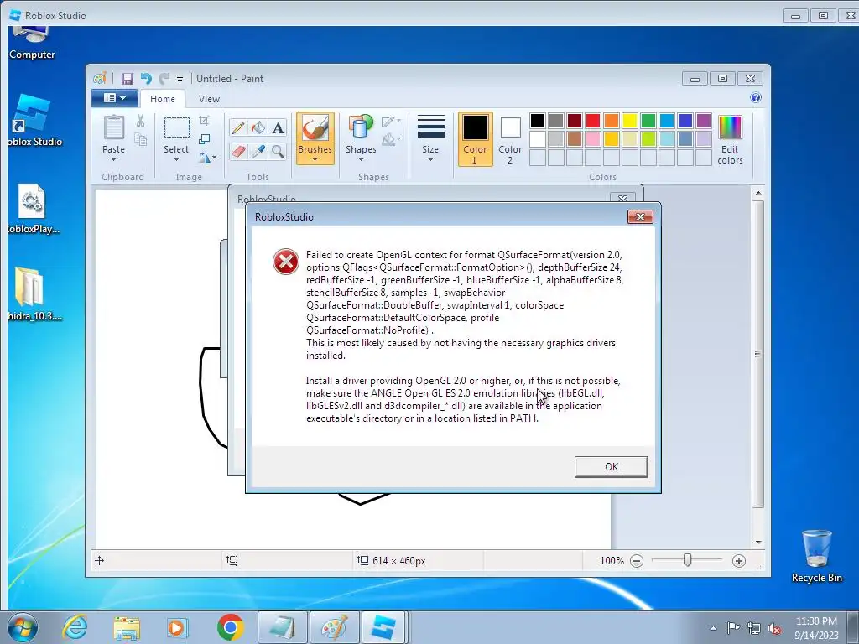Click the Select rectangle tool
Image resolution: width=859 pixels, height=644 pixels.
pyautogui.click(x=176, y=128)
